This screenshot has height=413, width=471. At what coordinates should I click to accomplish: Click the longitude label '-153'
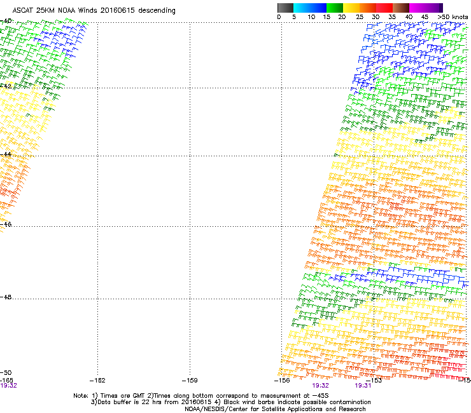374,381
